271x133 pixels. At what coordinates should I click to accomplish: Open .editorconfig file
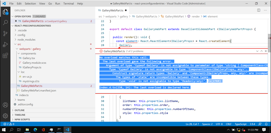[53, 104]
